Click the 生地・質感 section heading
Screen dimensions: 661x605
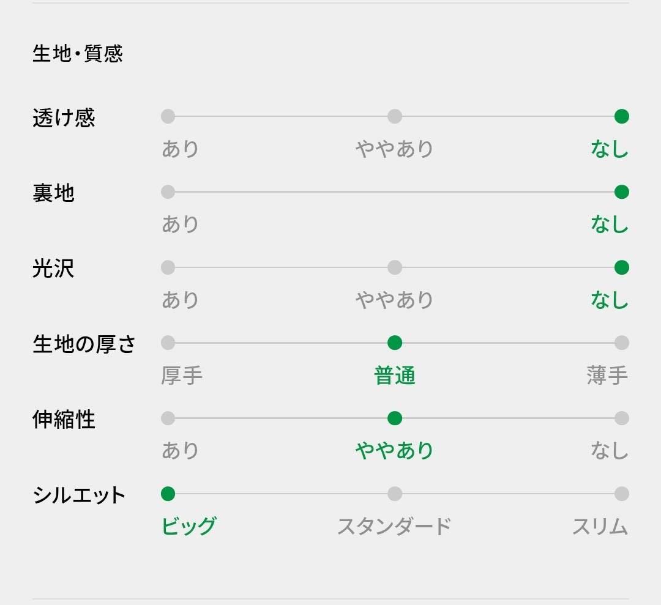click(78, 53)
